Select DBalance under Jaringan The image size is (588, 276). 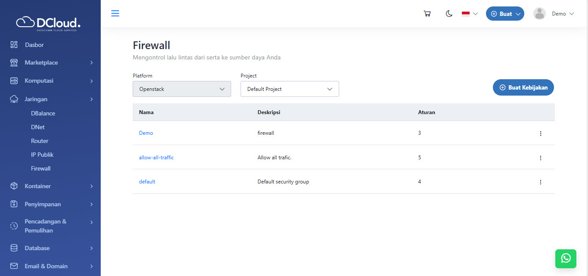tap(43, 114)
